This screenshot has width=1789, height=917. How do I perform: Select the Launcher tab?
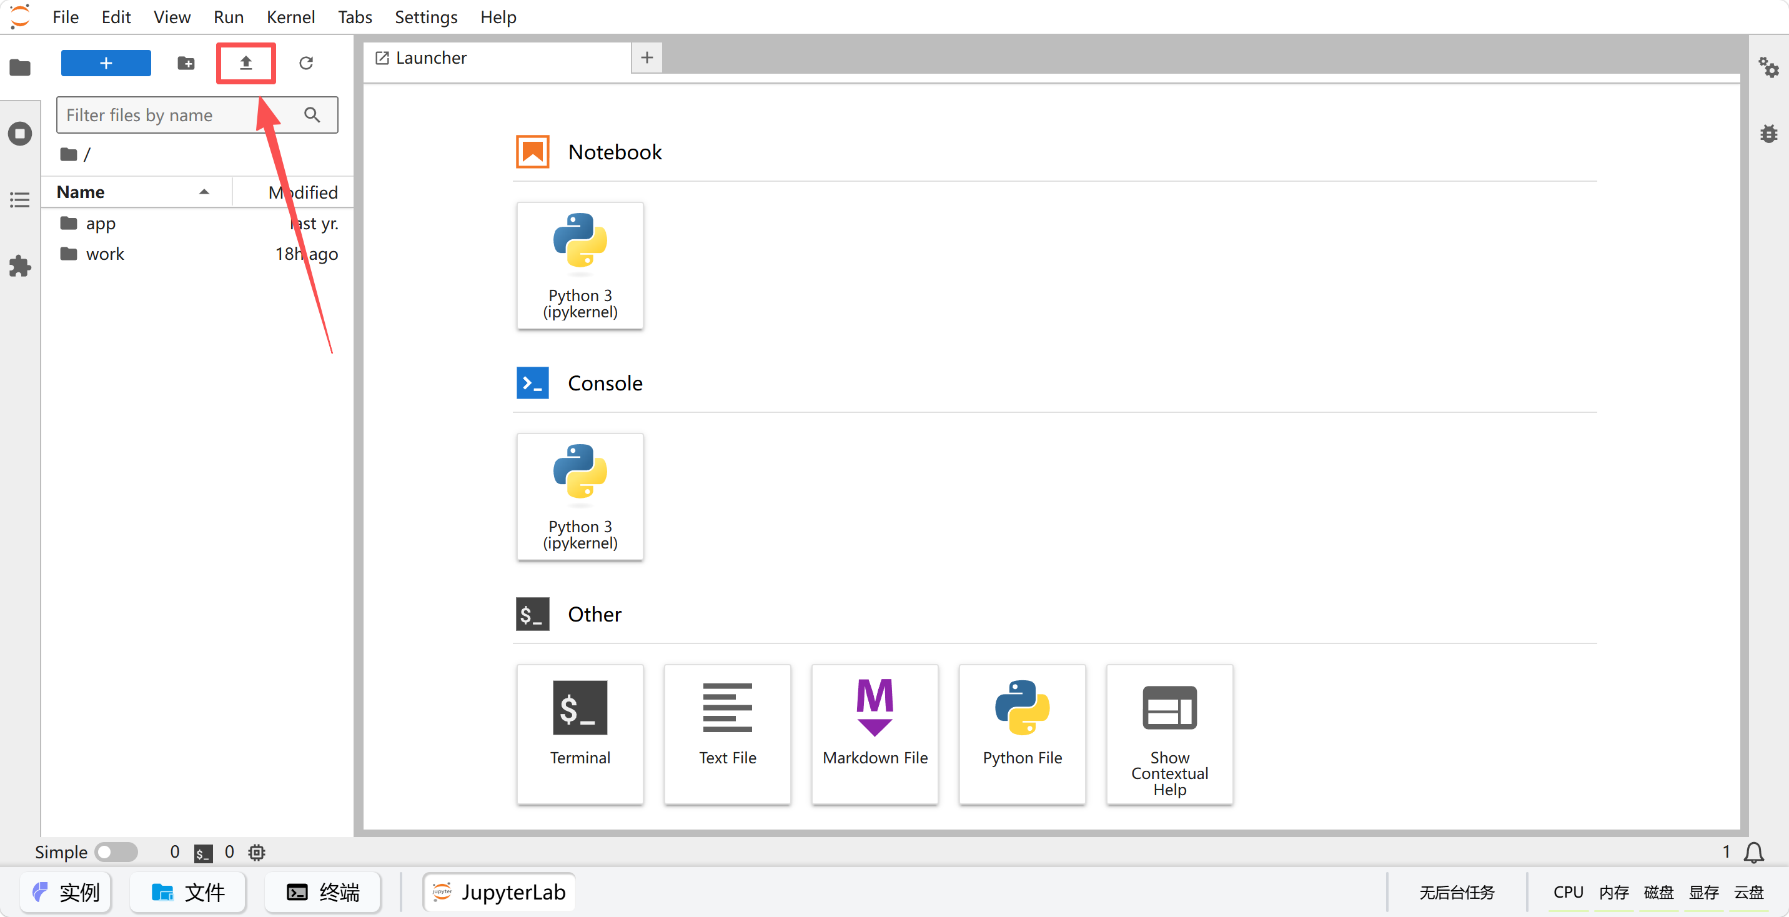(497, 57)
